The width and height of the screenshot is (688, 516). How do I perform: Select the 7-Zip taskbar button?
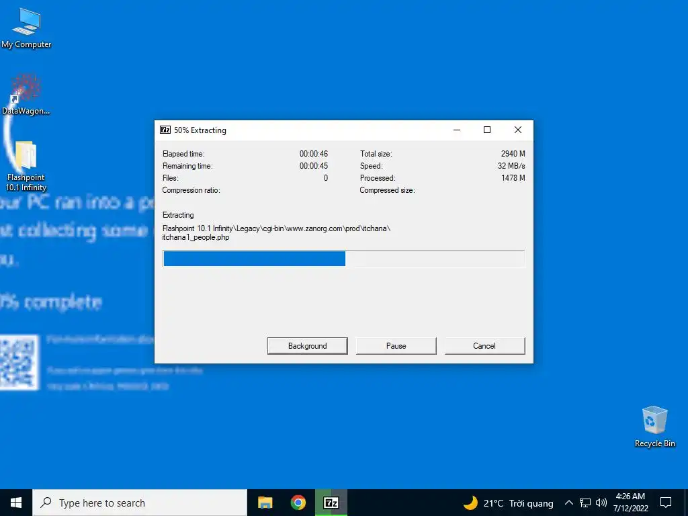coord(331,503)
